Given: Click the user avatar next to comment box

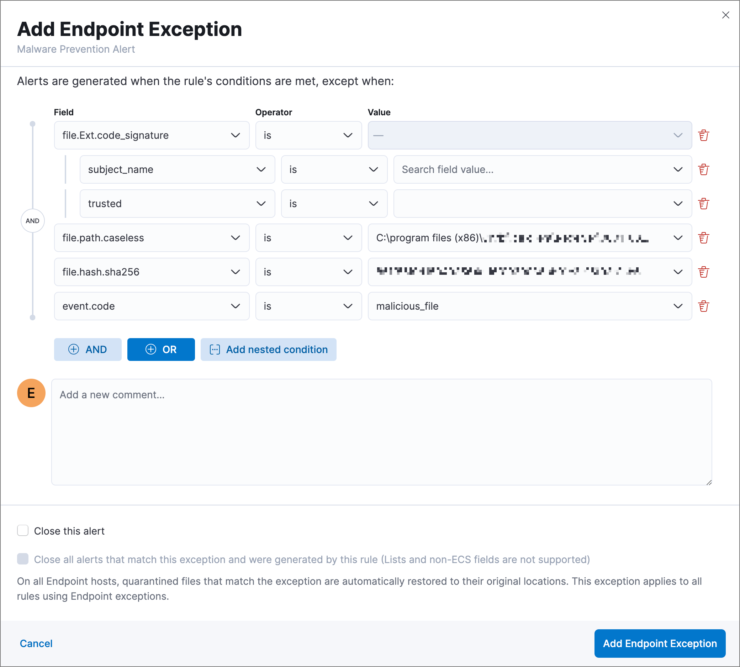Looking at the screenshot, I should (31, 393).
